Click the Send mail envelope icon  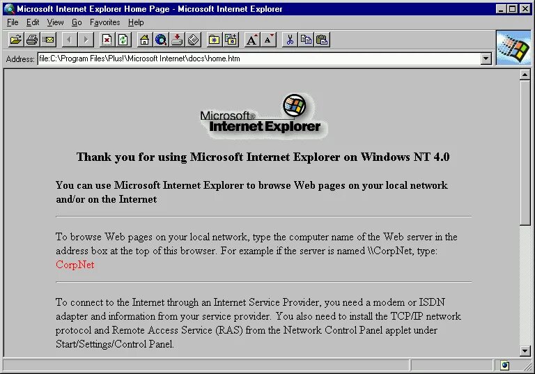click(49, 40)
